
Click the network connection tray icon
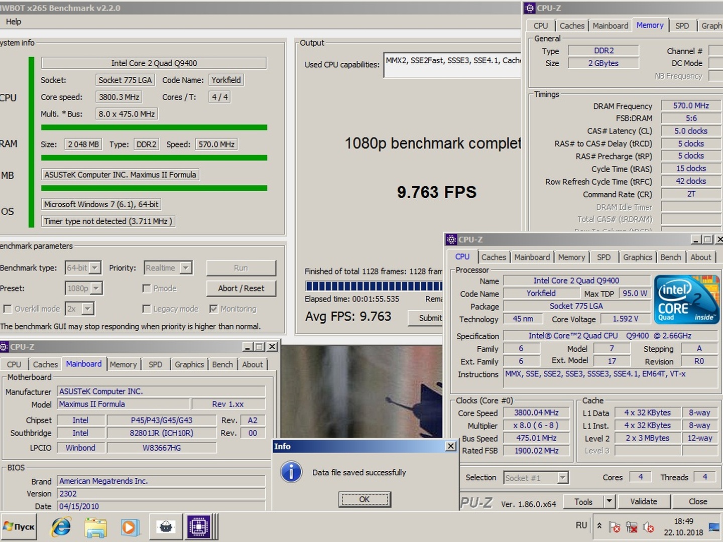(x=631, y=527)
